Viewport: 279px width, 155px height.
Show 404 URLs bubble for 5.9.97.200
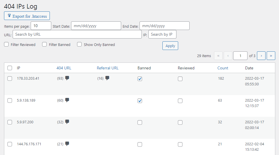tap(67, 122)
